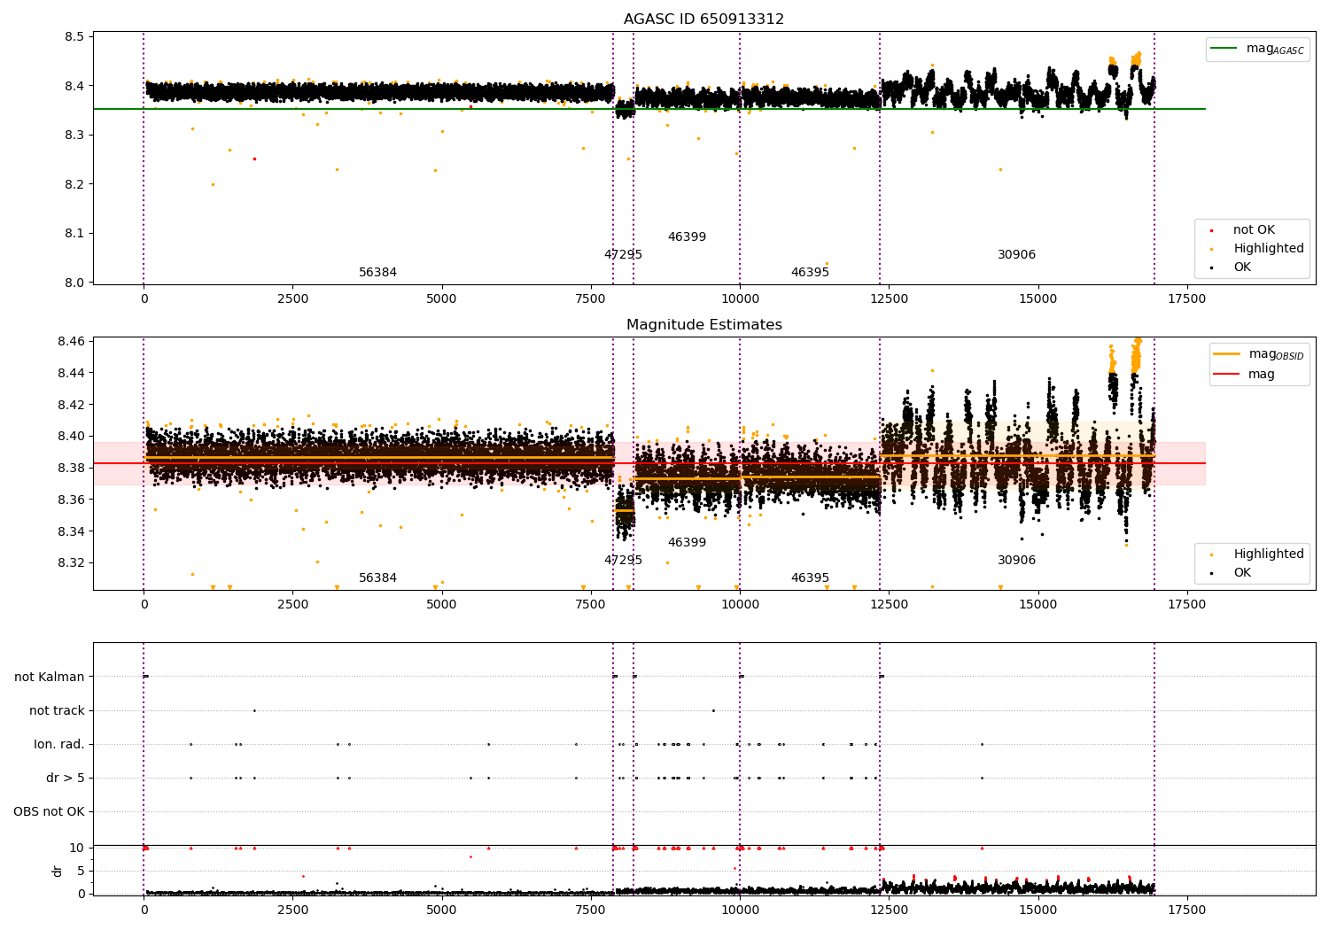Click the 17500 x-tick under the top plot
Screen dimensions: 1329x930
tap(1187, 299)
